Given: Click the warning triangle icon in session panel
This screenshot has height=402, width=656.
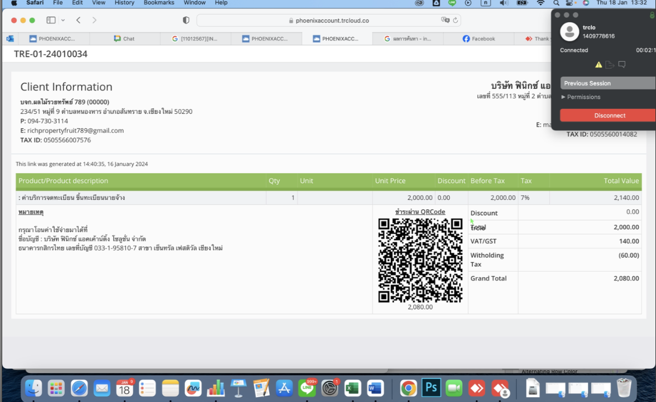Looking at the screenshot, I should pyautogui.click(x=599, y=65).
